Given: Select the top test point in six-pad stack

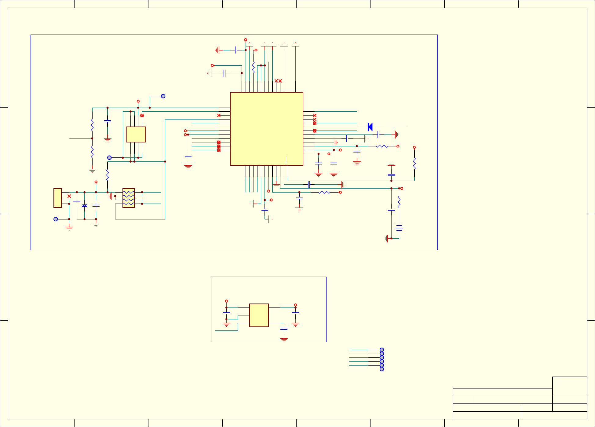Looking at the screenshot, I should [382, 350].
